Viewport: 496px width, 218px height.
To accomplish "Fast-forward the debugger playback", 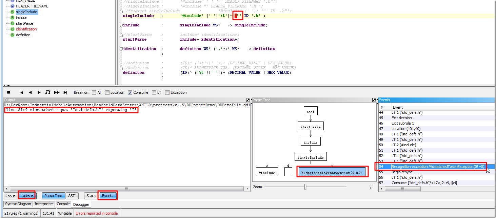I will [x=57, y=92].
